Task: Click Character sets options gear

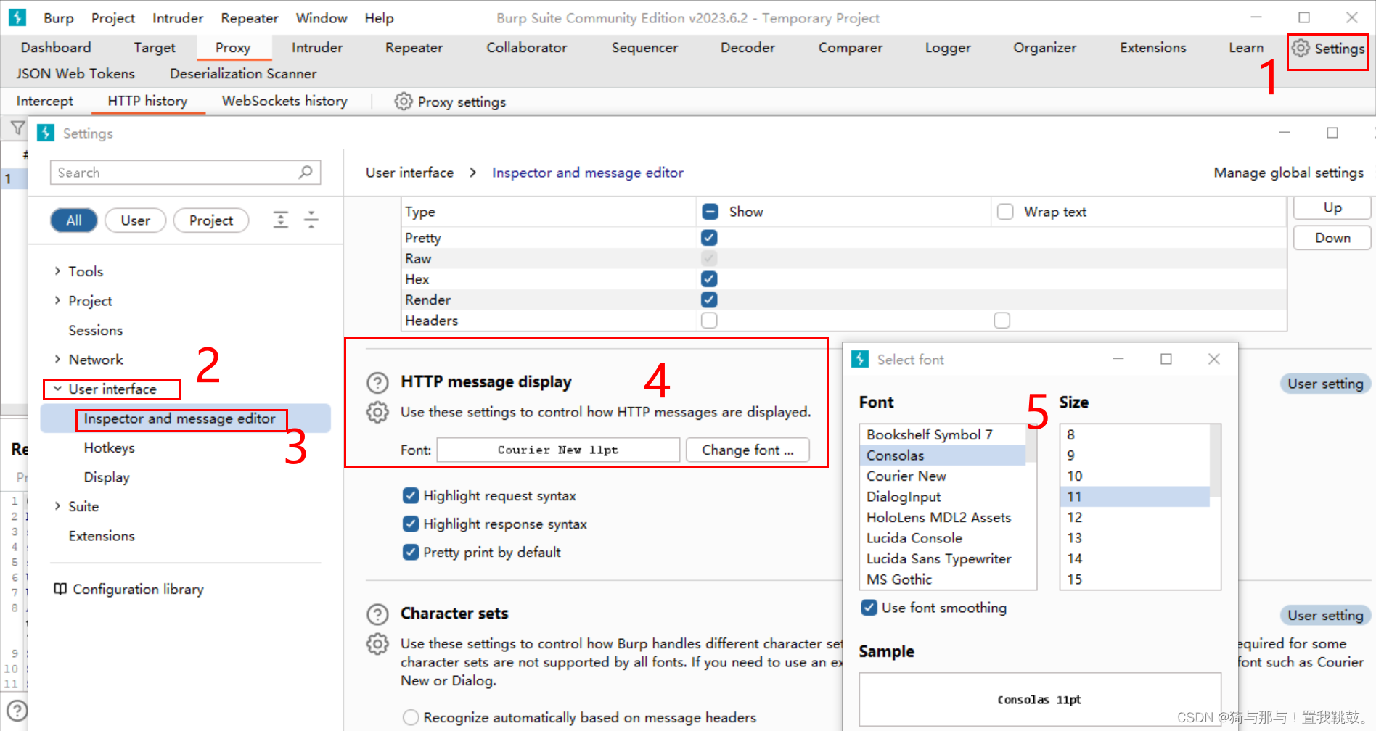Action: pyautogui.click(x=377, y=644)
